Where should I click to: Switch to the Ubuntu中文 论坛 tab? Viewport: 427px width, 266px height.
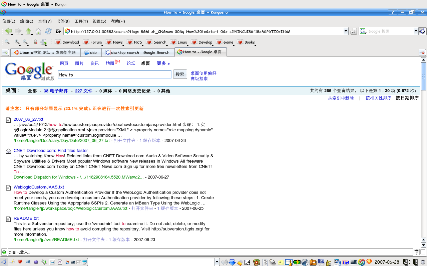(46, 53)
